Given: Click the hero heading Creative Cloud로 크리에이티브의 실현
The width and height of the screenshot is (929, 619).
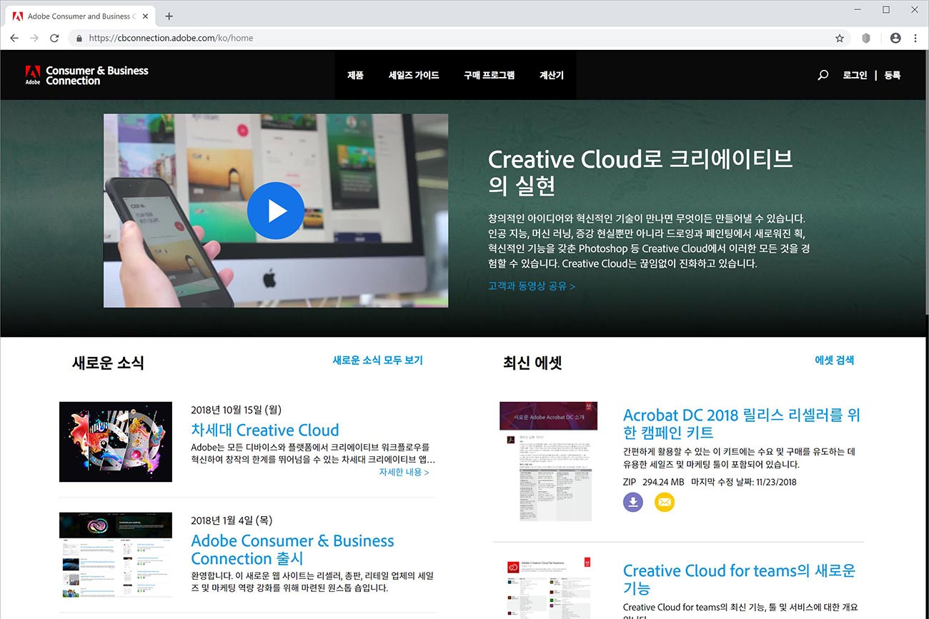Looking at the screenshot, I should click(641, 172).
